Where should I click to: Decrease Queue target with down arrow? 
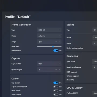(x=59, y=70)
